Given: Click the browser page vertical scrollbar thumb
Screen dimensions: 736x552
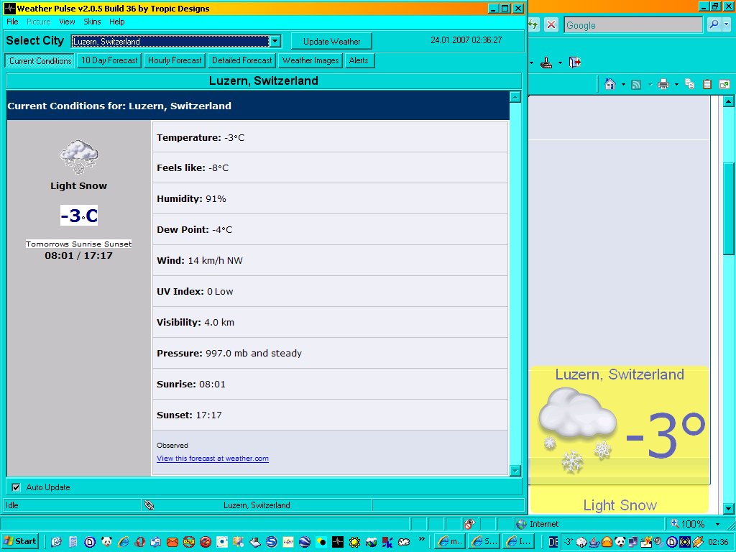Looking at the screenshot, I should pyautogui.click(x=728, y=209).
